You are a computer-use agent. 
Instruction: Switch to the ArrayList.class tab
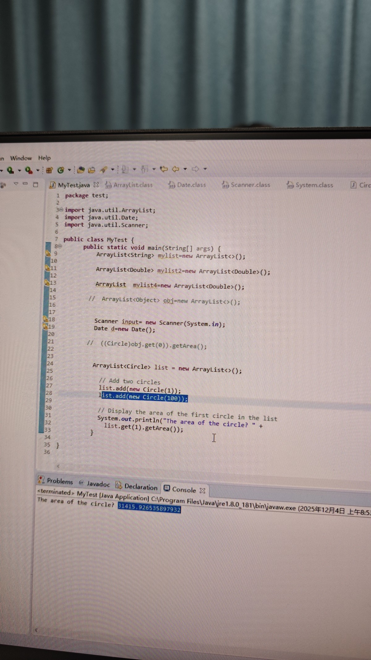coord(129,185)
